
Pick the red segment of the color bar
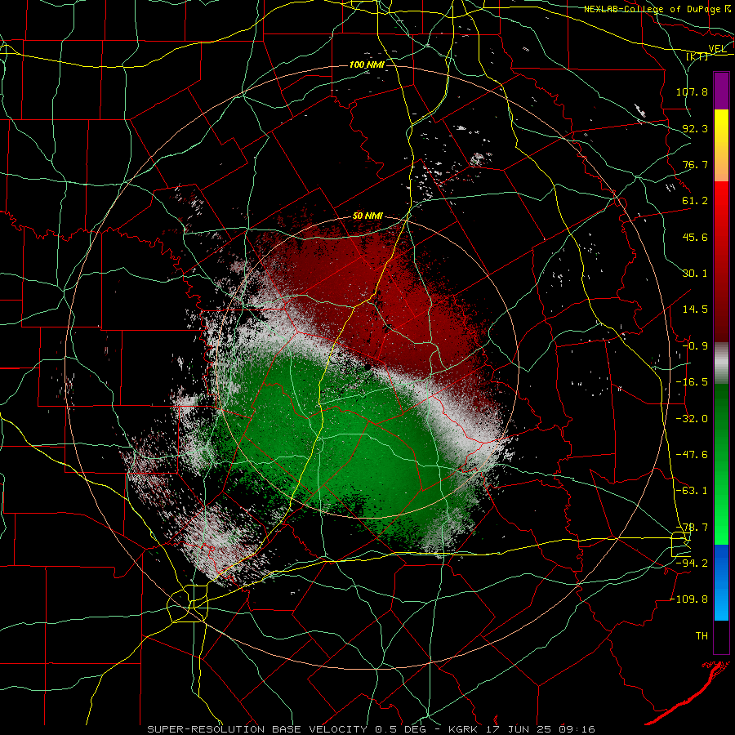(721, 261)
